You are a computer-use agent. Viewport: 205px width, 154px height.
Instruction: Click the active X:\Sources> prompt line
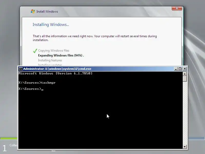(x=31, y=89)
